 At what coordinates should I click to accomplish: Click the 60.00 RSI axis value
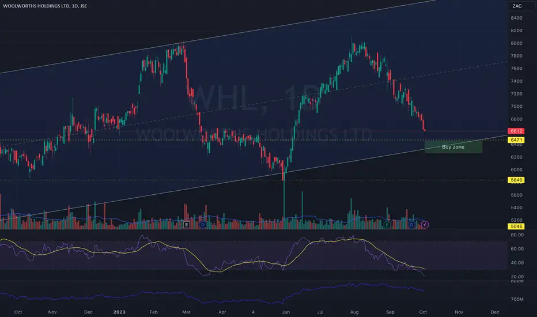tap(517, 249)
